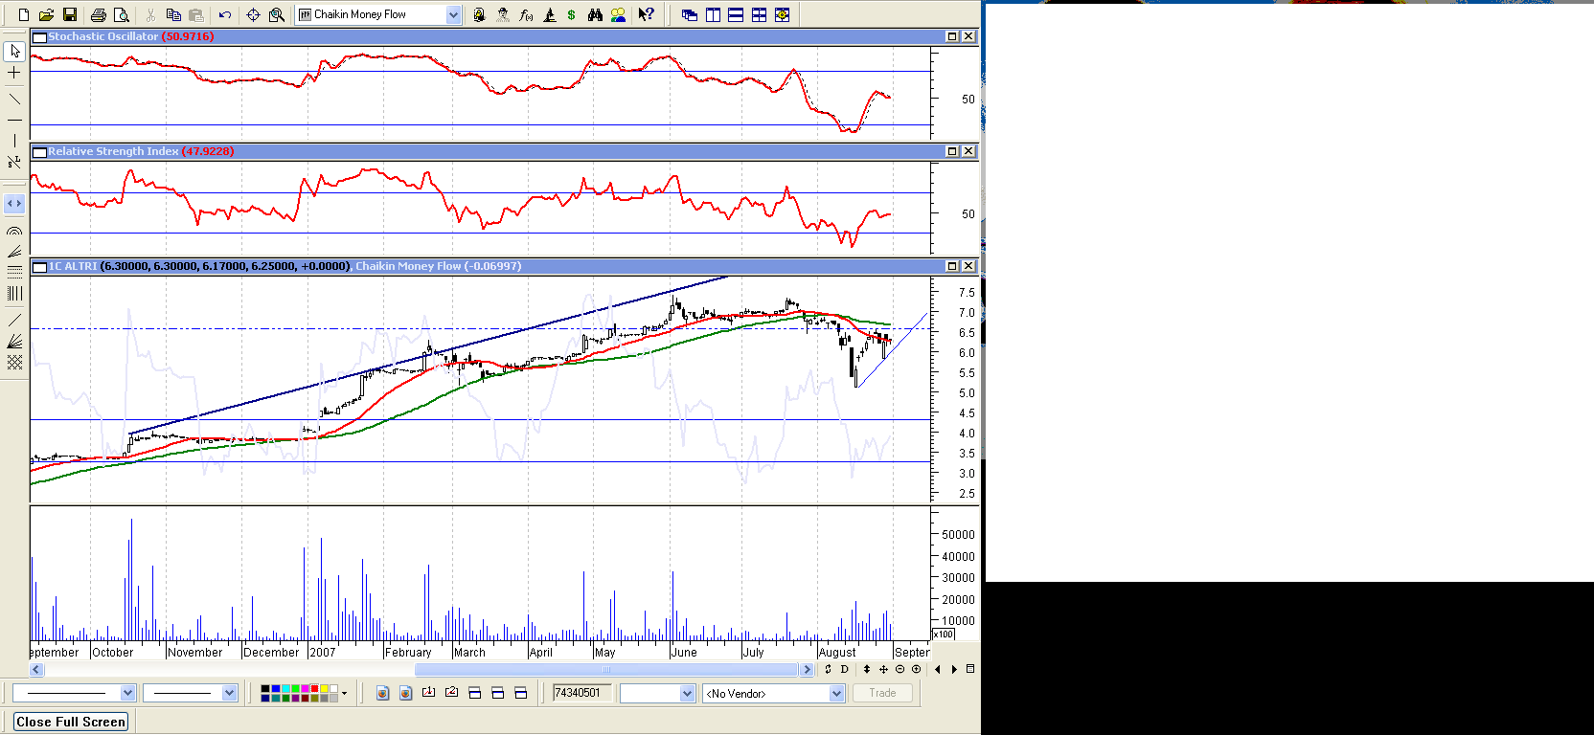Expand the color palette dropdown arrow
The height and width of the screenshot is (735, 1594).
coord(344,693)
